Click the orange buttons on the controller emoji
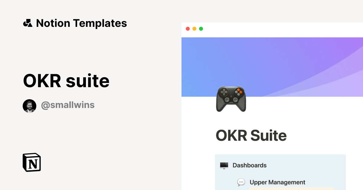 click(x=239, y=90)
